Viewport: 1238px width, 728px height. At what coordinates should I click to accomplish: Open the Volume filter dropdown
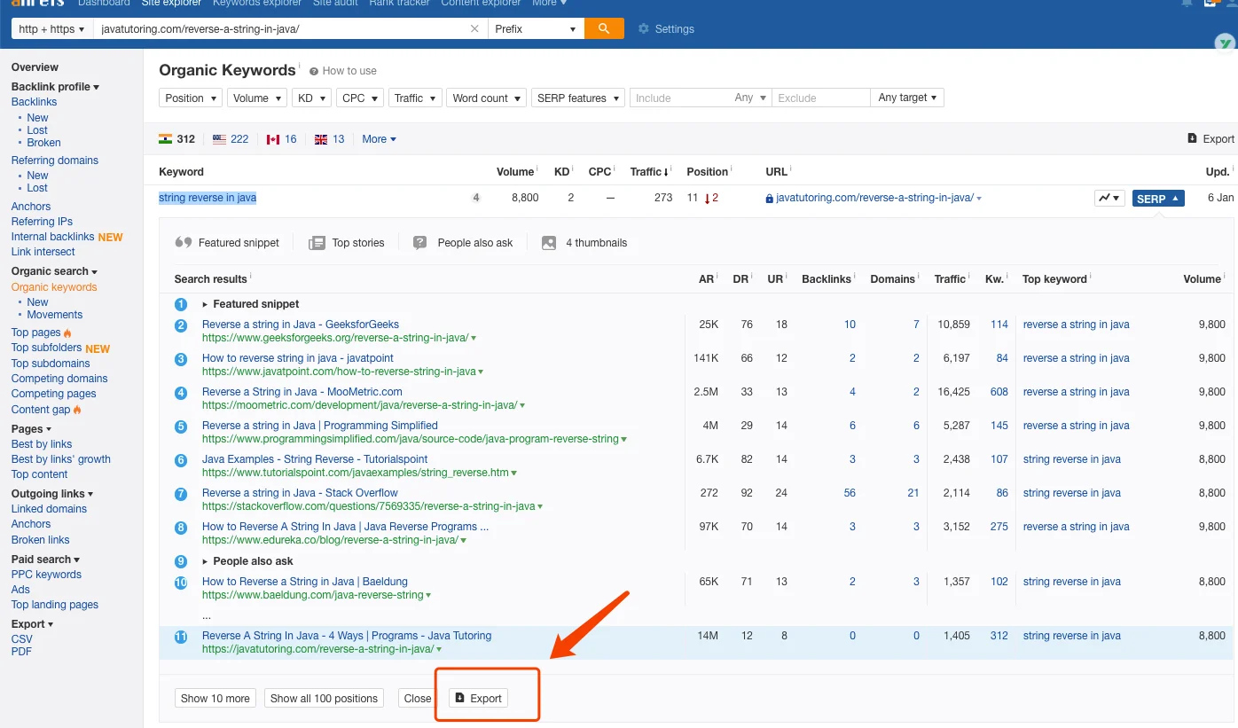click(257, 98)
